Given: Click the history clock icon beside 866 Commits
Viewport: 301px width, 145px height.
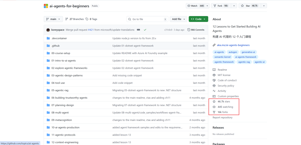Looking at the screenshot, I should click(x=189, y=30).
